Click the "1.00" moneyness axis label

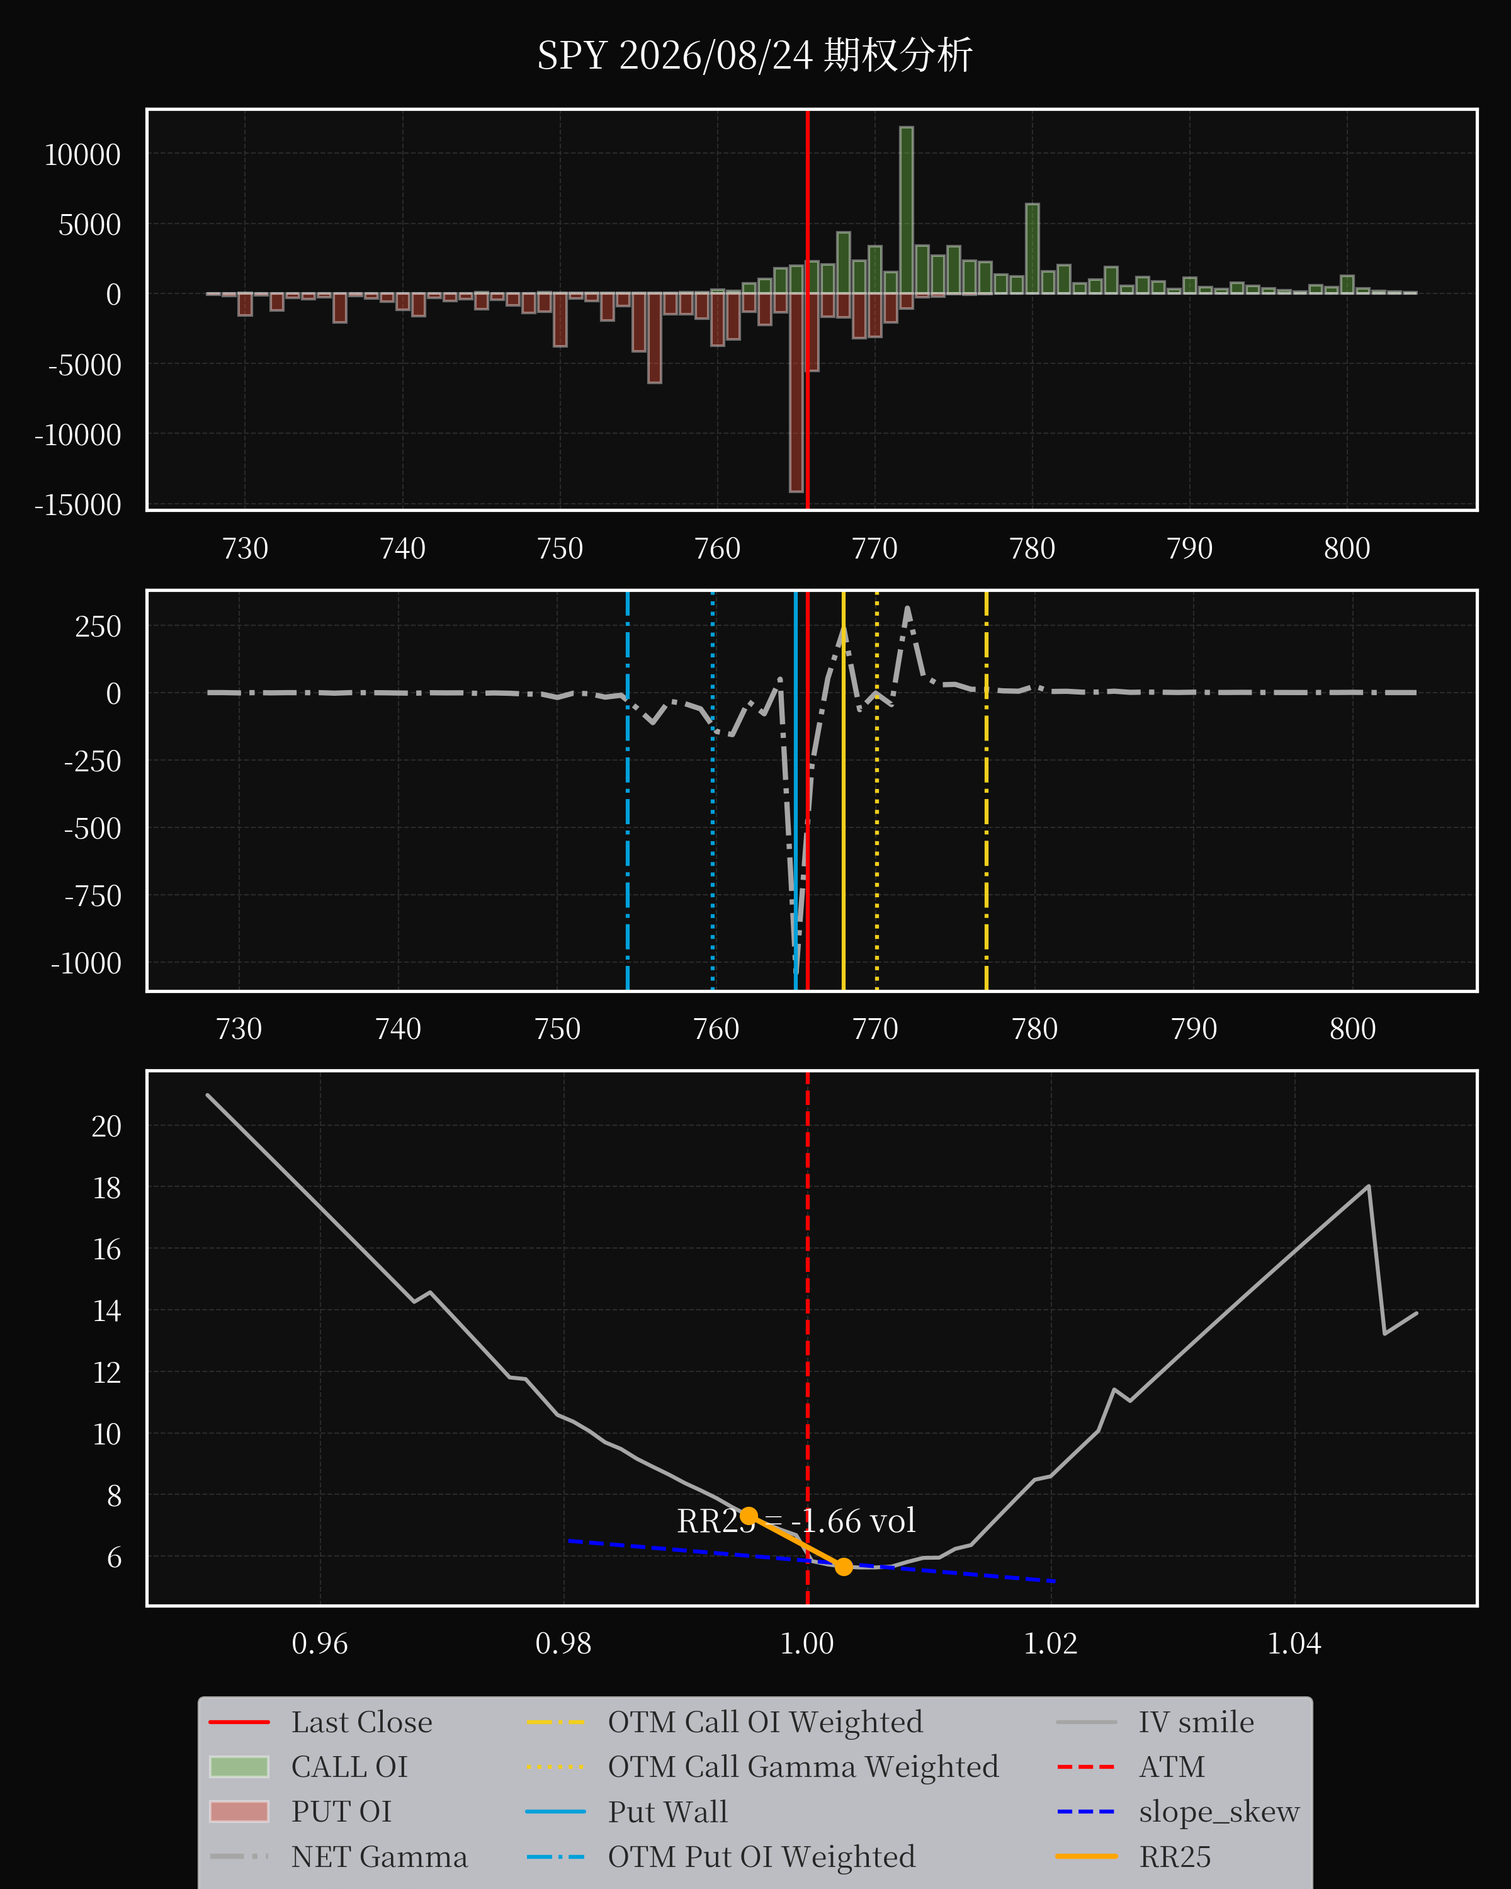coord(806,1643)
